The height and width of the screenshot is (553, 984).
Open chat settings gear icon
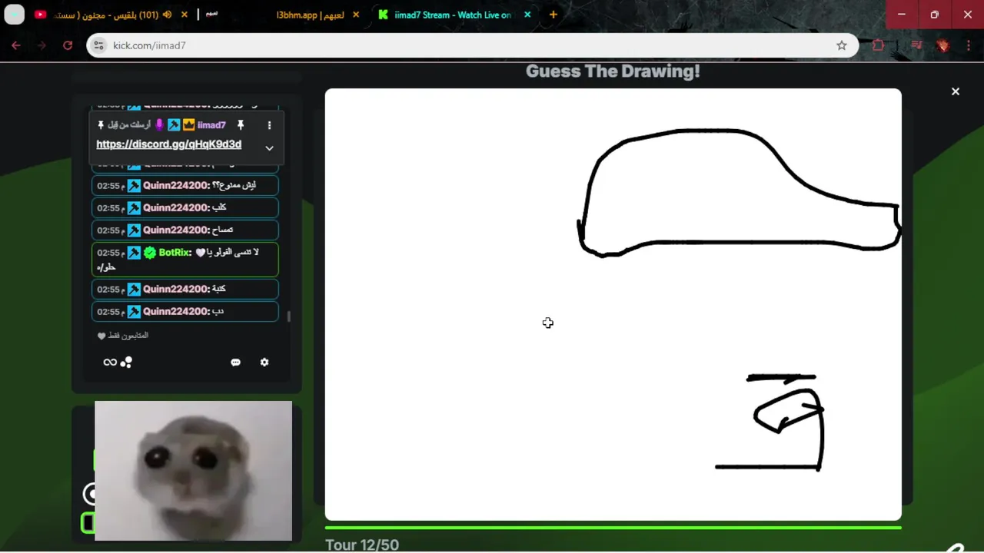[x=264, y=362]
